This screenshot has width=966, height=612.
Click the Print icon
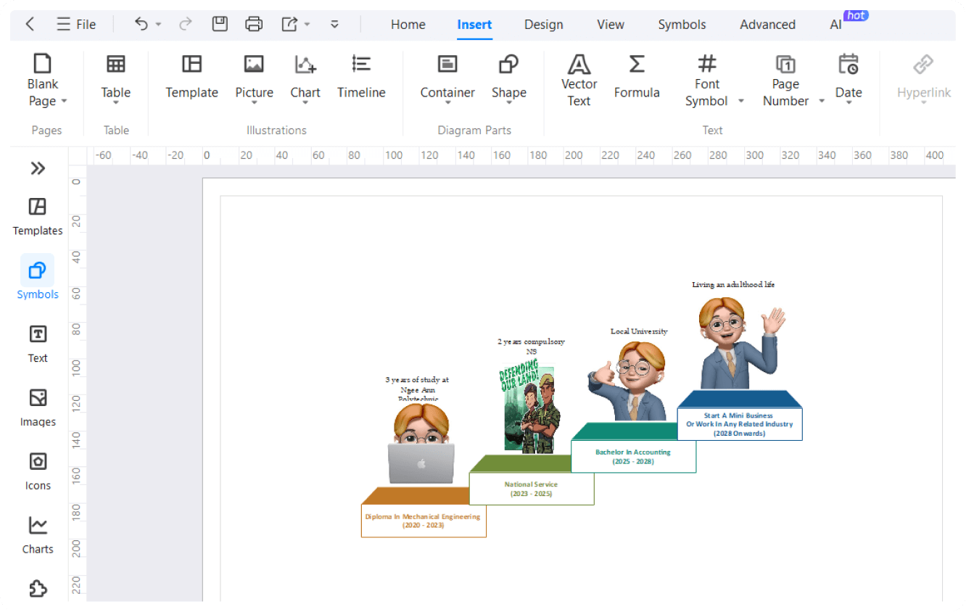click(254, 24)
